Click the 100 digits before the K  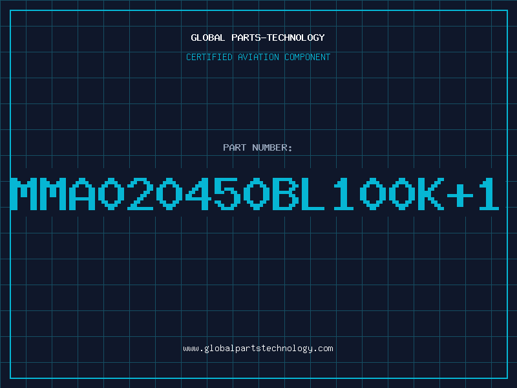[374, 193]
